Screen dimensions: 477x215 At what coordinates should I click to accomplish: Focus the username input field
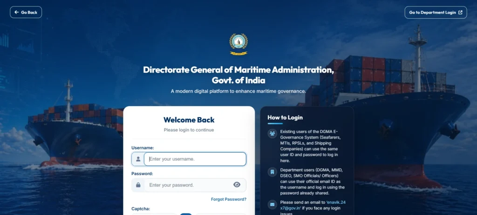click(x=195, y=159)
